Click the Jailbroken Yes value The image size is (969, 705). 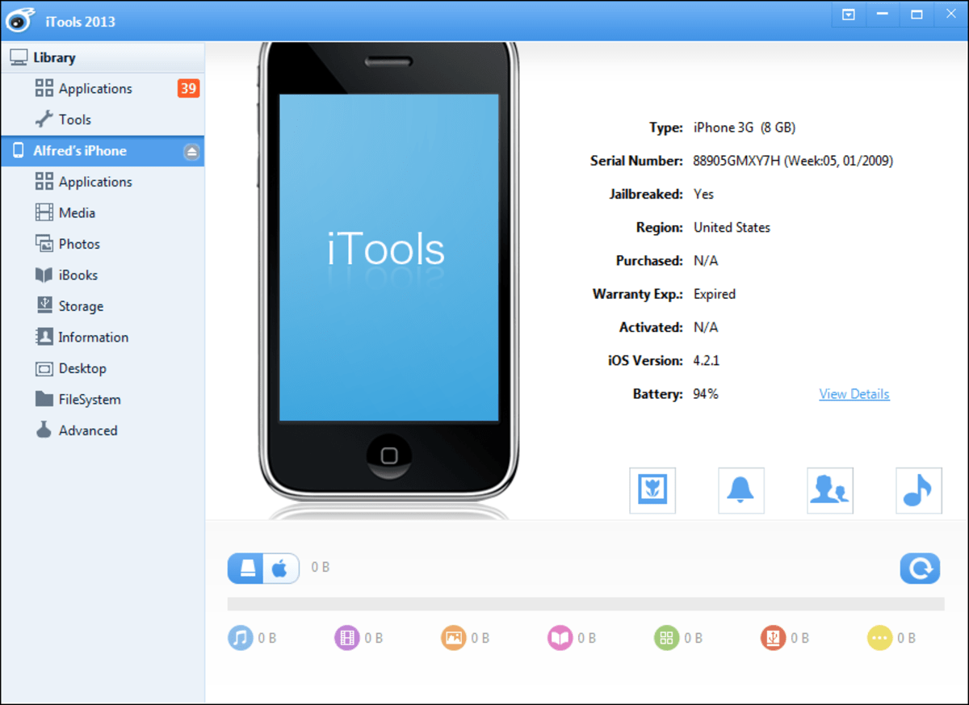703,194
